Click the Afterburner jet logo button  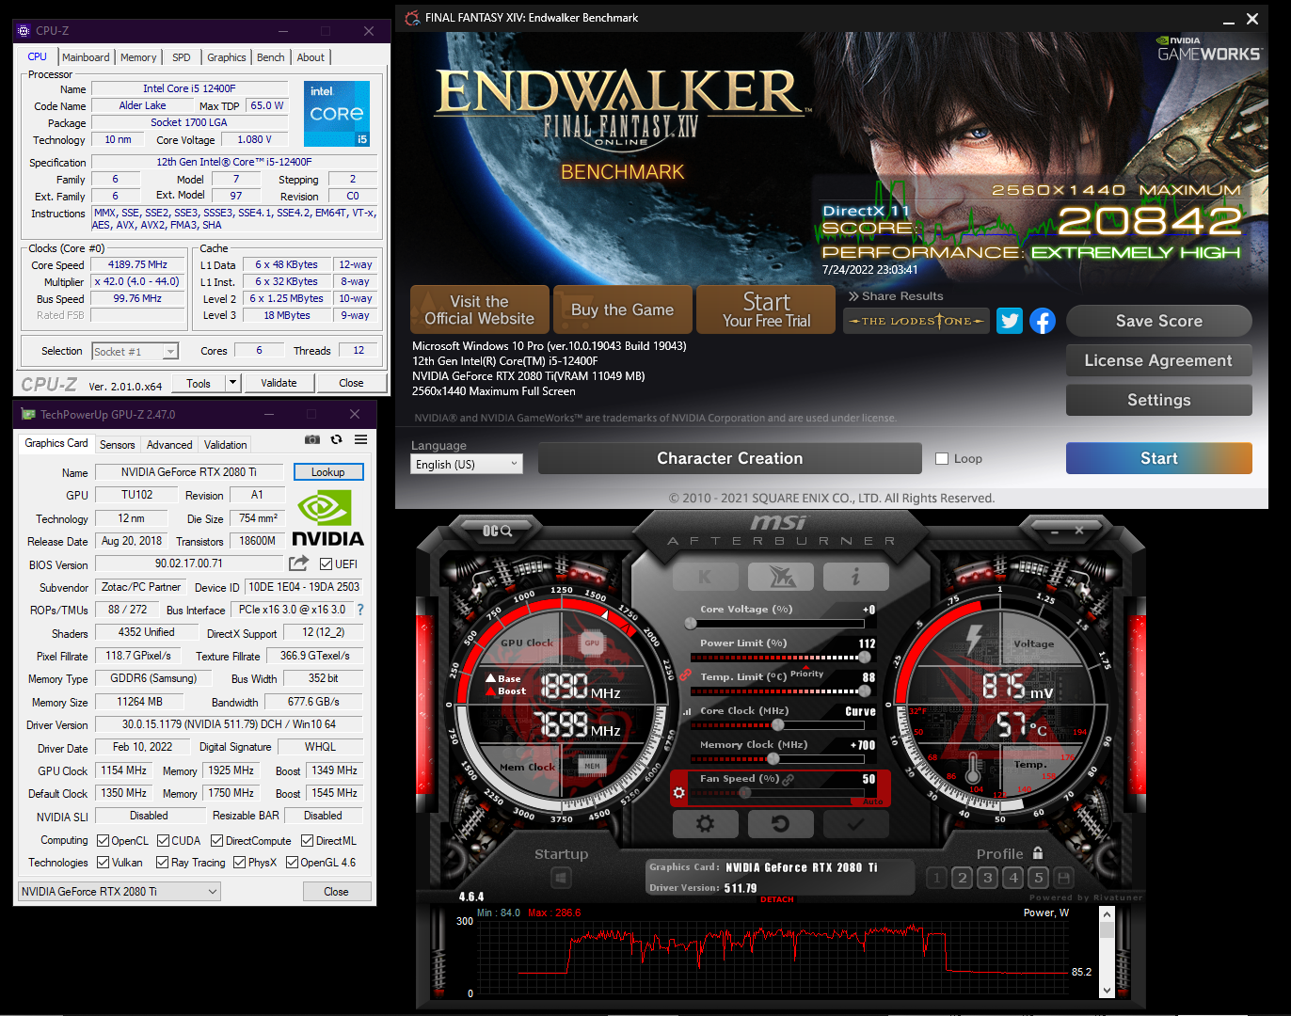click(x=781, y=577)
